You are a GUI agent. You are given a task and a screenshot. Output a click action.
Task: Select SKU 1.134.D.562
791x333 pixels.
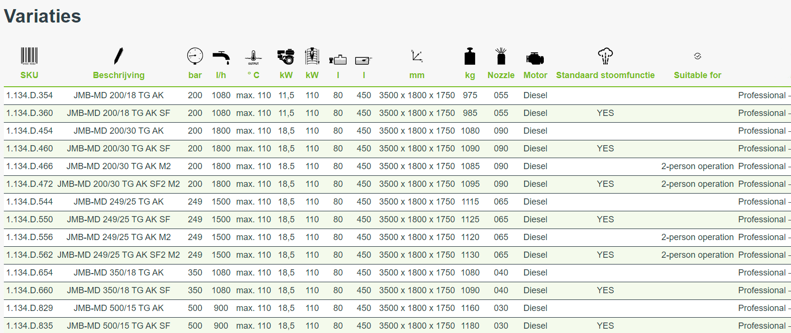(x=29, y=255)
